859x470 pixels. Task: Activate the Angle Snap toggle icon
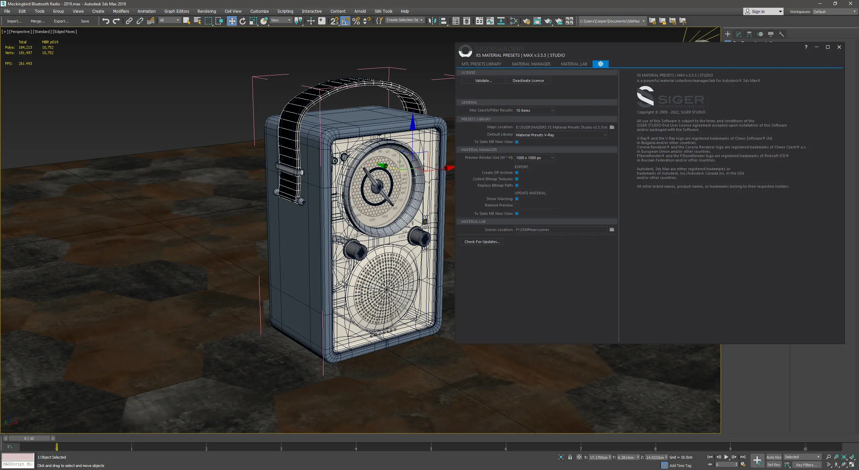tap(345, 21)
